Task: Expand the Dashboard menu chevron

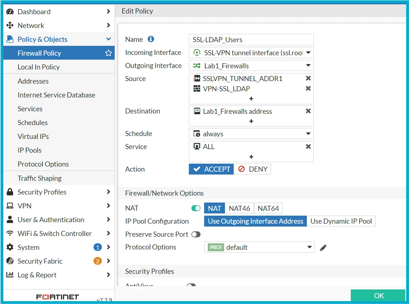Action: click(108, 12)
